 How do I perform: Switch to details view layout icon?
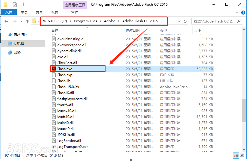click(x=236, y=156)
